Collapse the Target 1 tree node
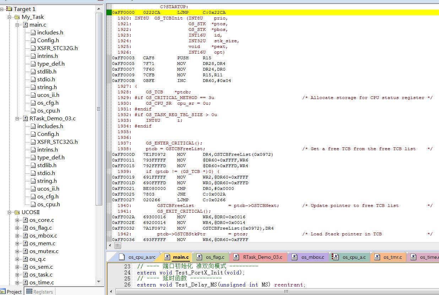Viewport: 439px width, 295px height. pyautogui.click(x=2, y=9)
